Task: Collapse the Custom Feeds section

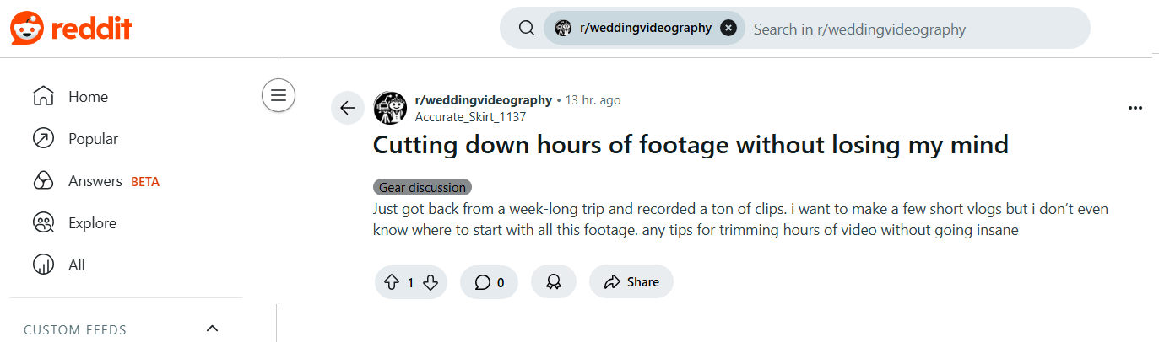Action: pyautogui.click(x=213, y=329)
